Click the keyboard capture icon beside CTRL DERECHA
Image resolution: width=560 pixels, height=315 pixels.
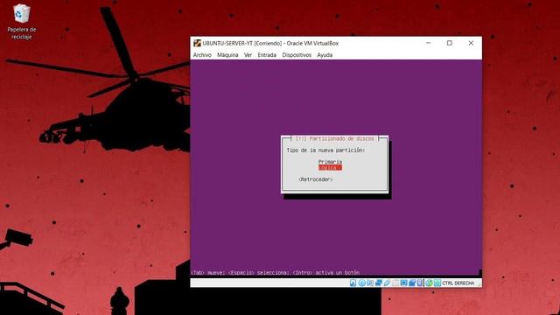point(437,283)
